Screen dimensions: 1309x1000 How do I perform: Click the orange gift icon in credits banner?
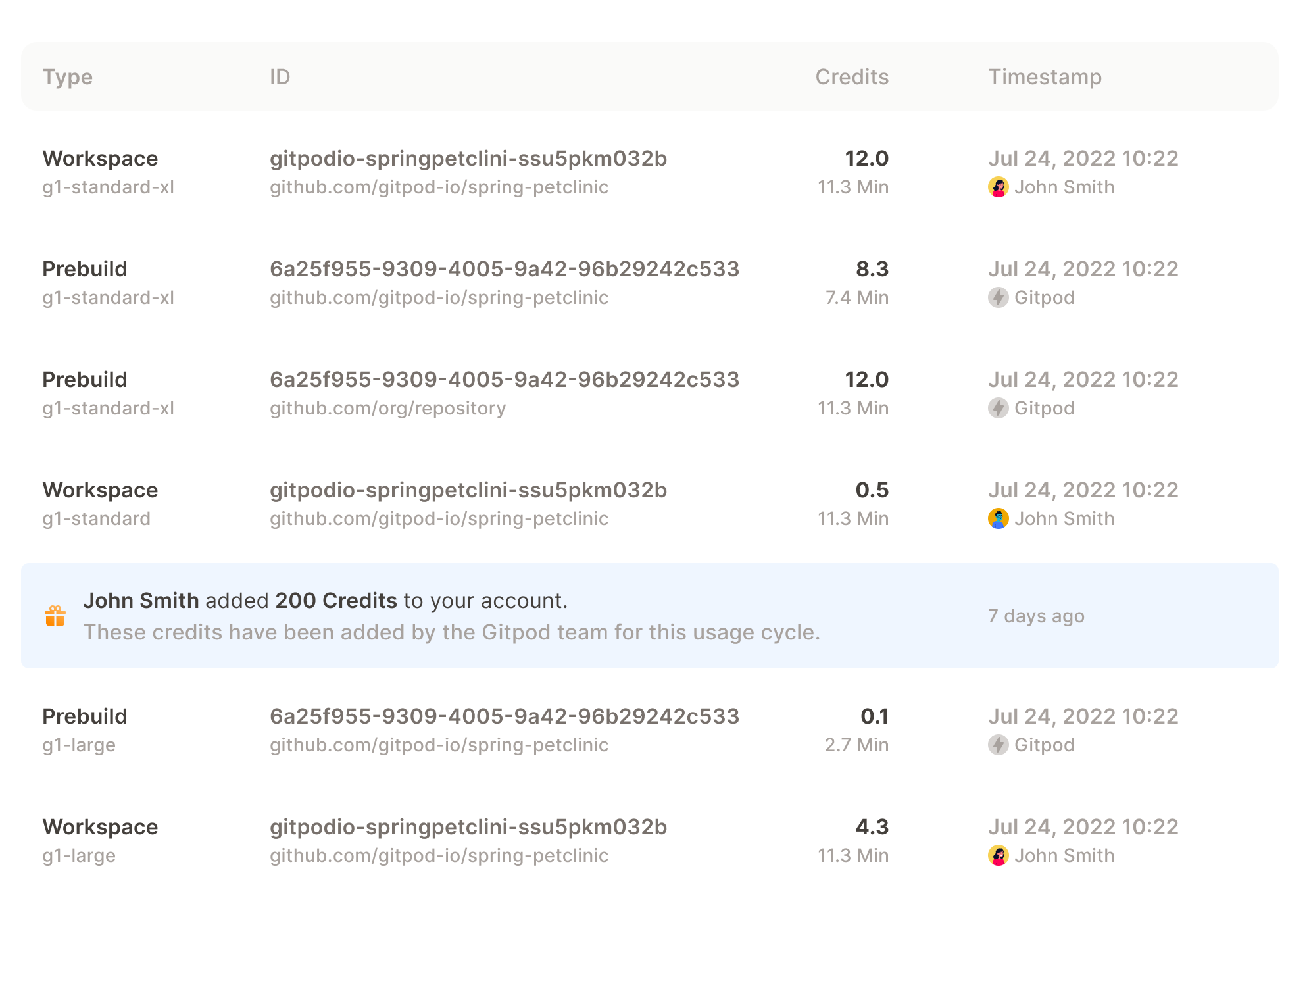(55, 616)
